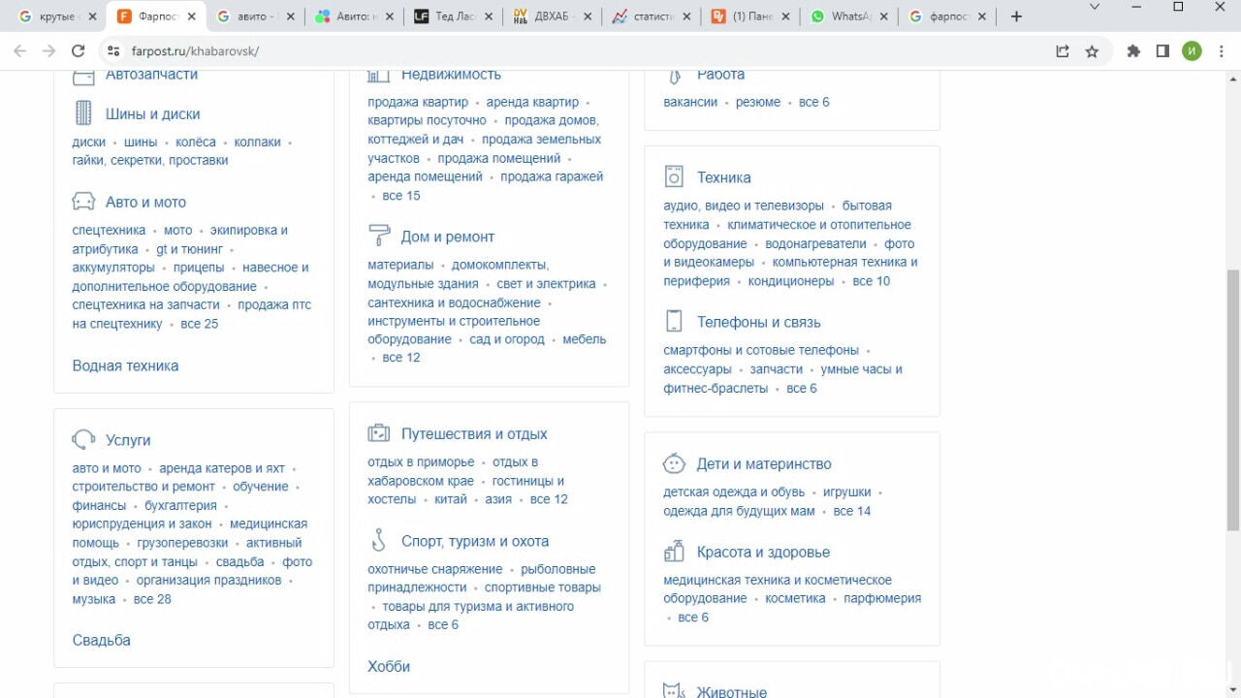
Task: Open the охотничье снаряжение link
Action: pyautogui.click(x=435, y=569)
